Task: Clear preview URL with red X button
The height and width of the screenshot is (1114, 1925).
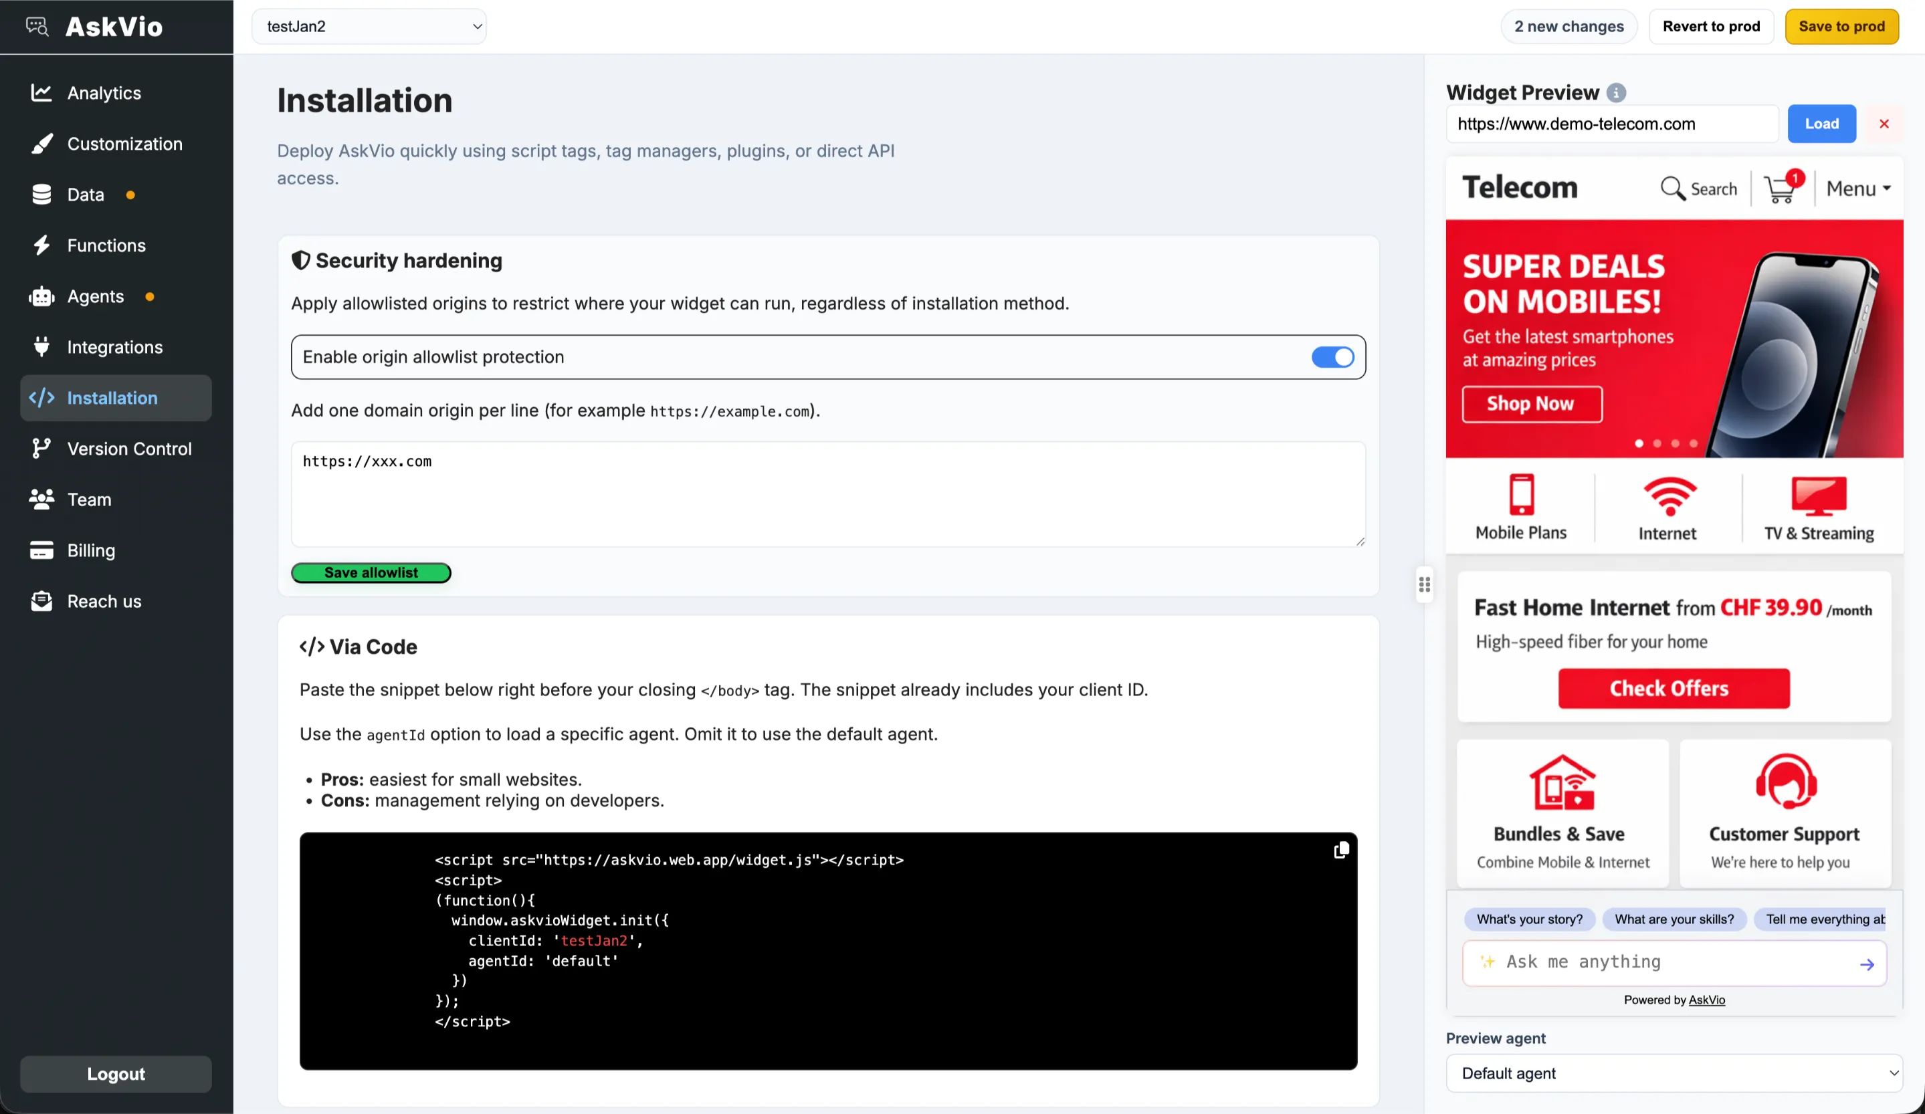Action: (1884, 124)
